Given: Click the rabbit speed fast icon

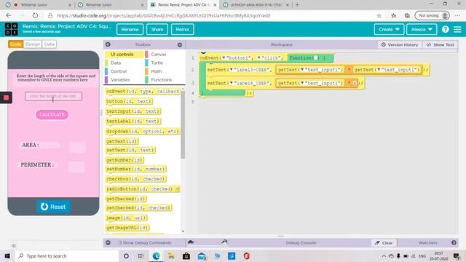Looking at the screenshot, I should [224, 242].
